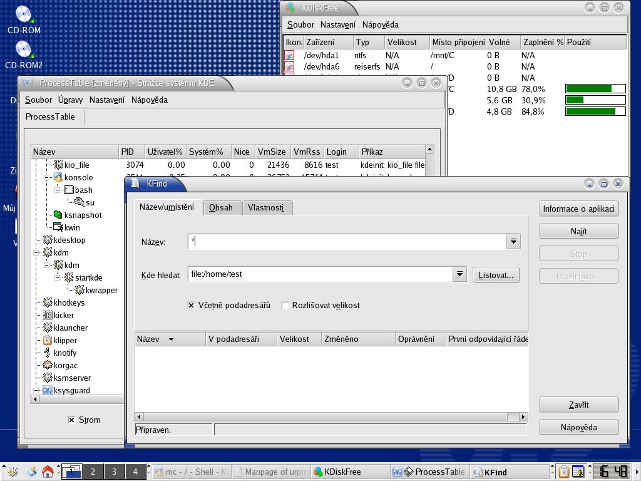Collapse the startkde tree node
This screenshot has width=641, height=481.
coord(57,277)
